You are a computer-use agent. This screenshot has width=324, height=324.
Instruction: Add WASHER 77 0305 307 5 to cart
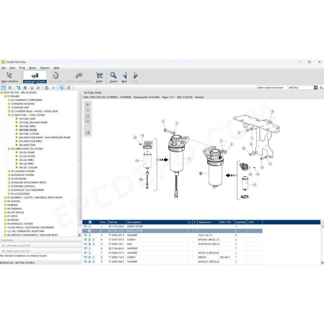point(85,235)
